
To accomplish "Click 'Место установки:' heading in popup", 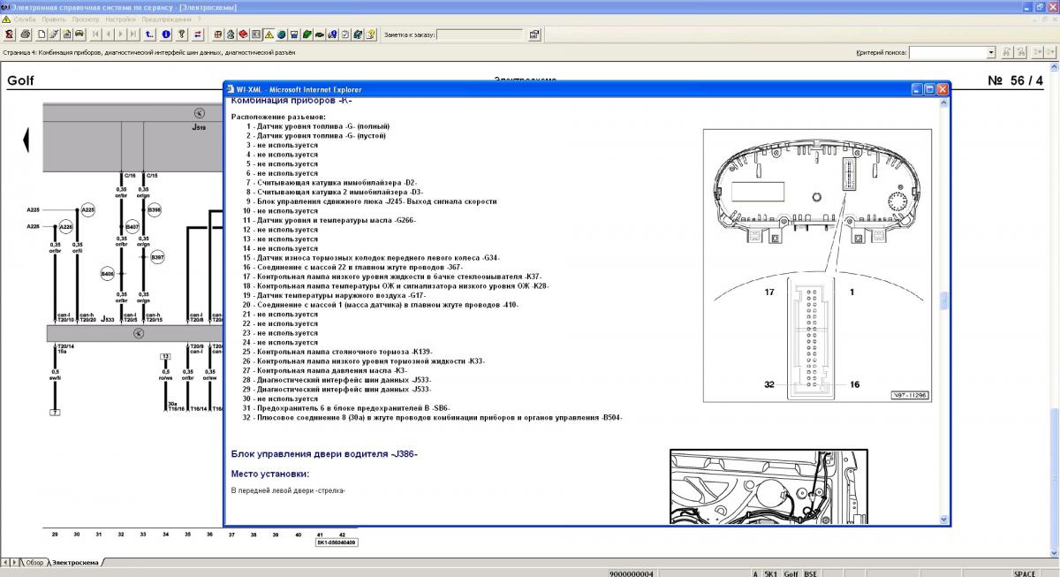I will point(269,474).
